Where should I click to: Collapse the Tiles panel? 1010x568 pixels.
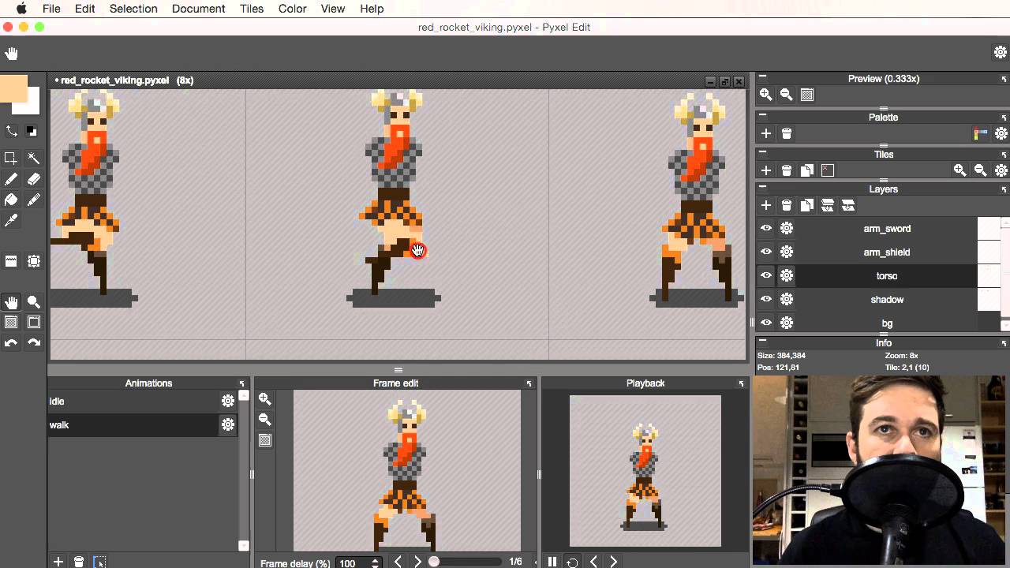tap(763, 154)
